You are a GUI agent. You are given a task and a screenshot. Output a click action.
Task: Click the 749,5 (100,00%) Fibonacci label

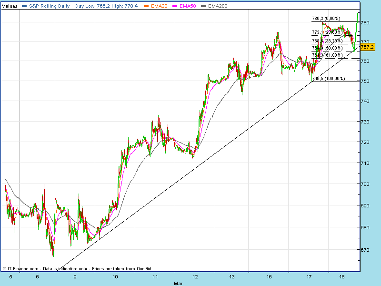[x=328, y=79]
